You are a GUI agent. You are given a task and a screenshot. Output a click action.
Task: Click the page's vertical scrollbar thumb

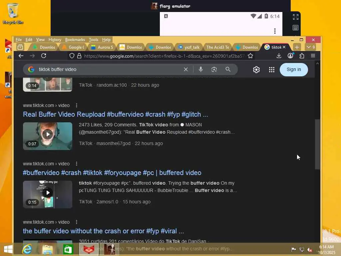tap(317, 144)
